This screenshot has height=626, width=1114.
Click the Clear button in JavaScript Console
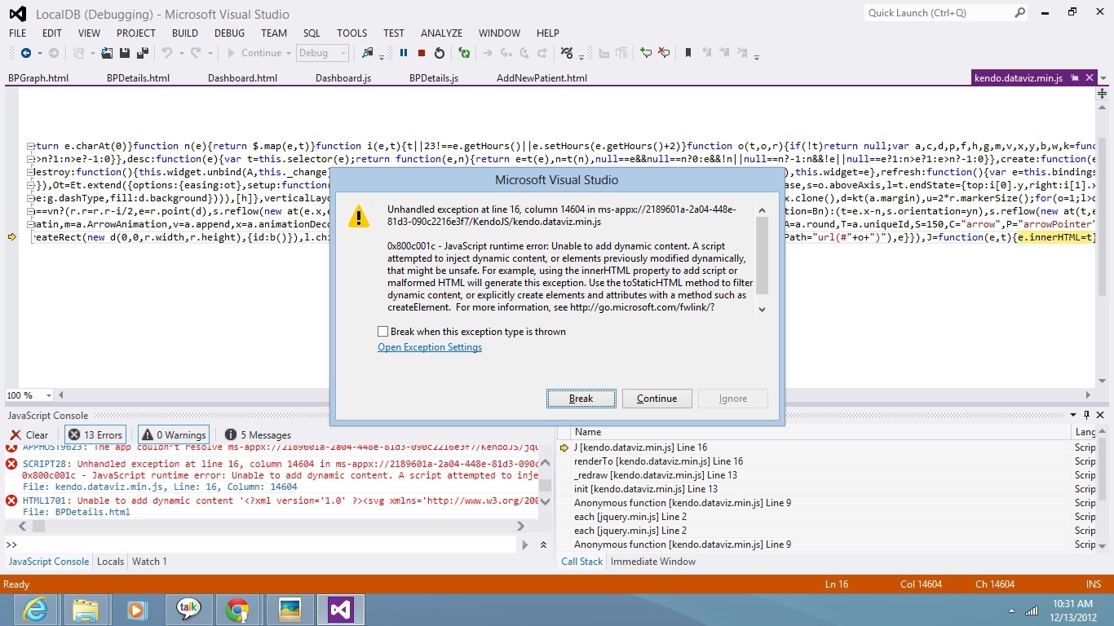pyautogui.click(x=29, y=434)
